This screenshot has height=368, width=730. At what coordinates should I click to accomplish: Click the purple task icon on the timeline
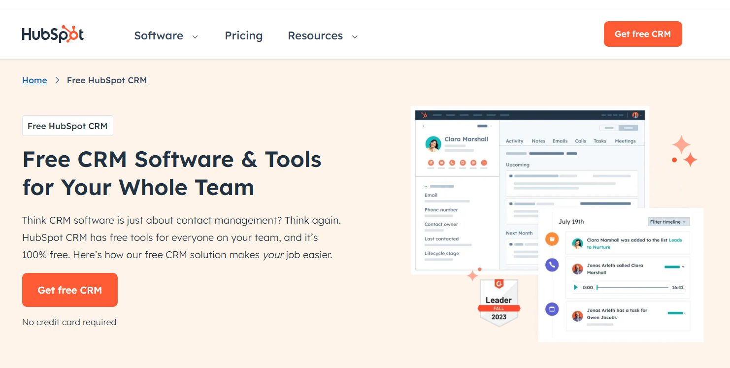(x=552, y=309)
